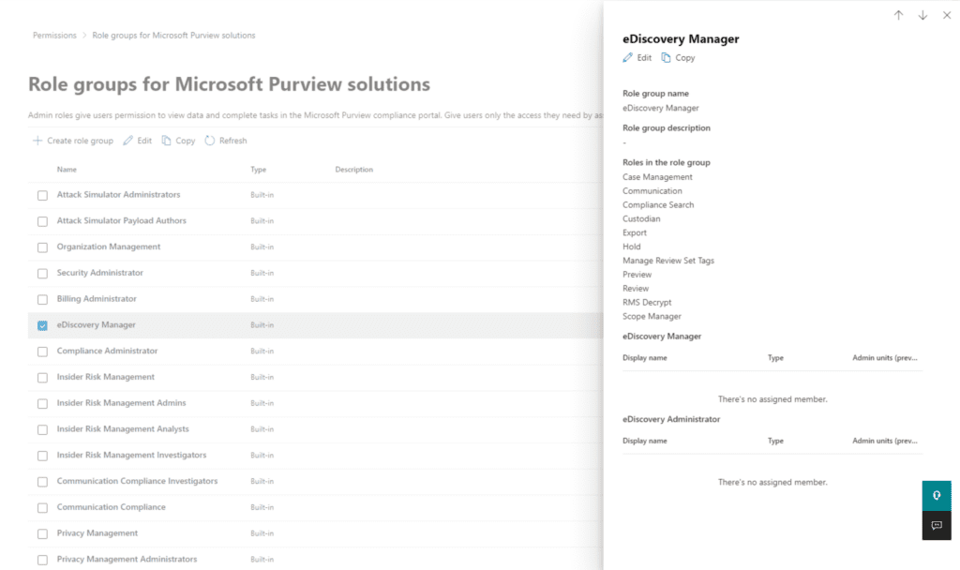This screenshot has width=960, height=570.
Task: Click the Copy icon in the list toolbar
Action: coord(166,141)
